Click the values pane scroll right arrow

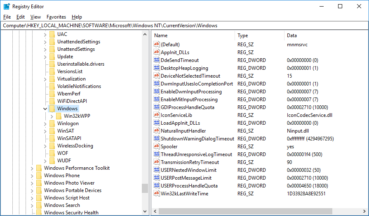[364, 211]
